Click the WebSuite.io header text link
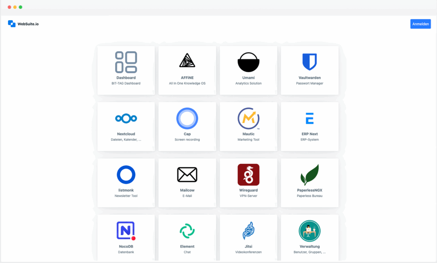The height and width of the screenshot is (263, 437). (26, 24)
